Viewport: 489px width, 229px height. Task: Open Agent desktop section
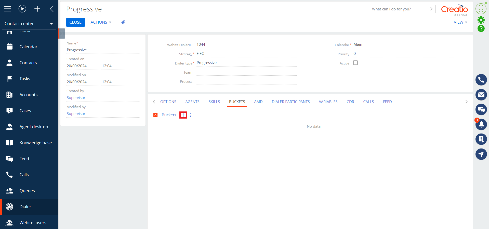click(29, 127)
